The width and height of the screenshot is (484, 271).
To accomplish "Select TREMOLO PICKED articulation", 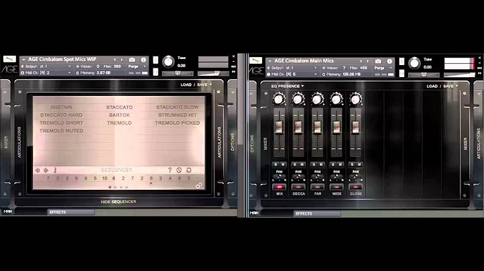I will (177, 123).
